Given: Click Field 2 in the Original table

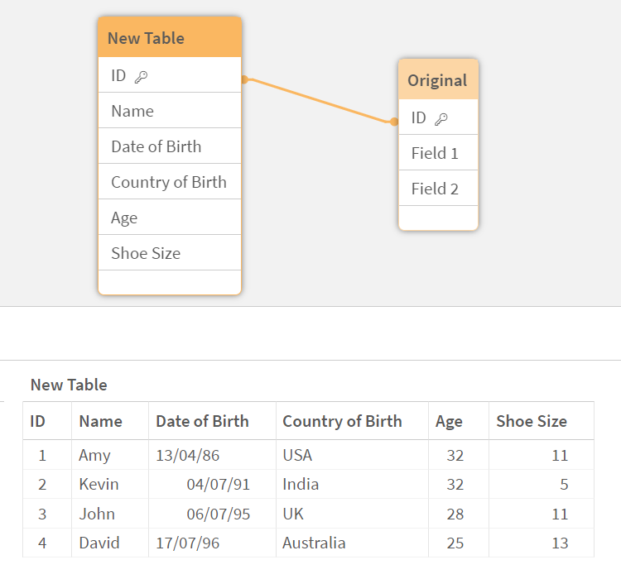Looking at the screenshot, I should (435, 189).
